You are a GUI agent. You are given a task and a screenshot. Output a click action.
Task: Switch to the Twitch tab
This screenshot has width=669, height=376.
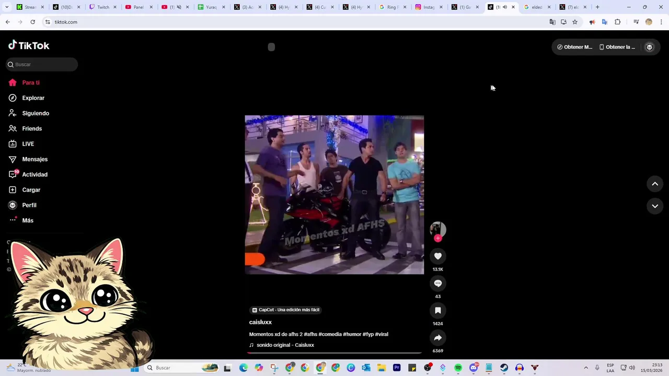[x=103, y=7]
